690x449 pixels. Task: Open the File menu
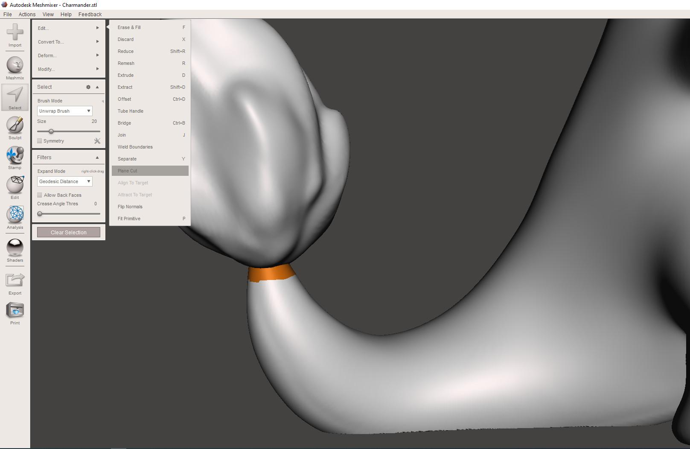pos(8,14)
